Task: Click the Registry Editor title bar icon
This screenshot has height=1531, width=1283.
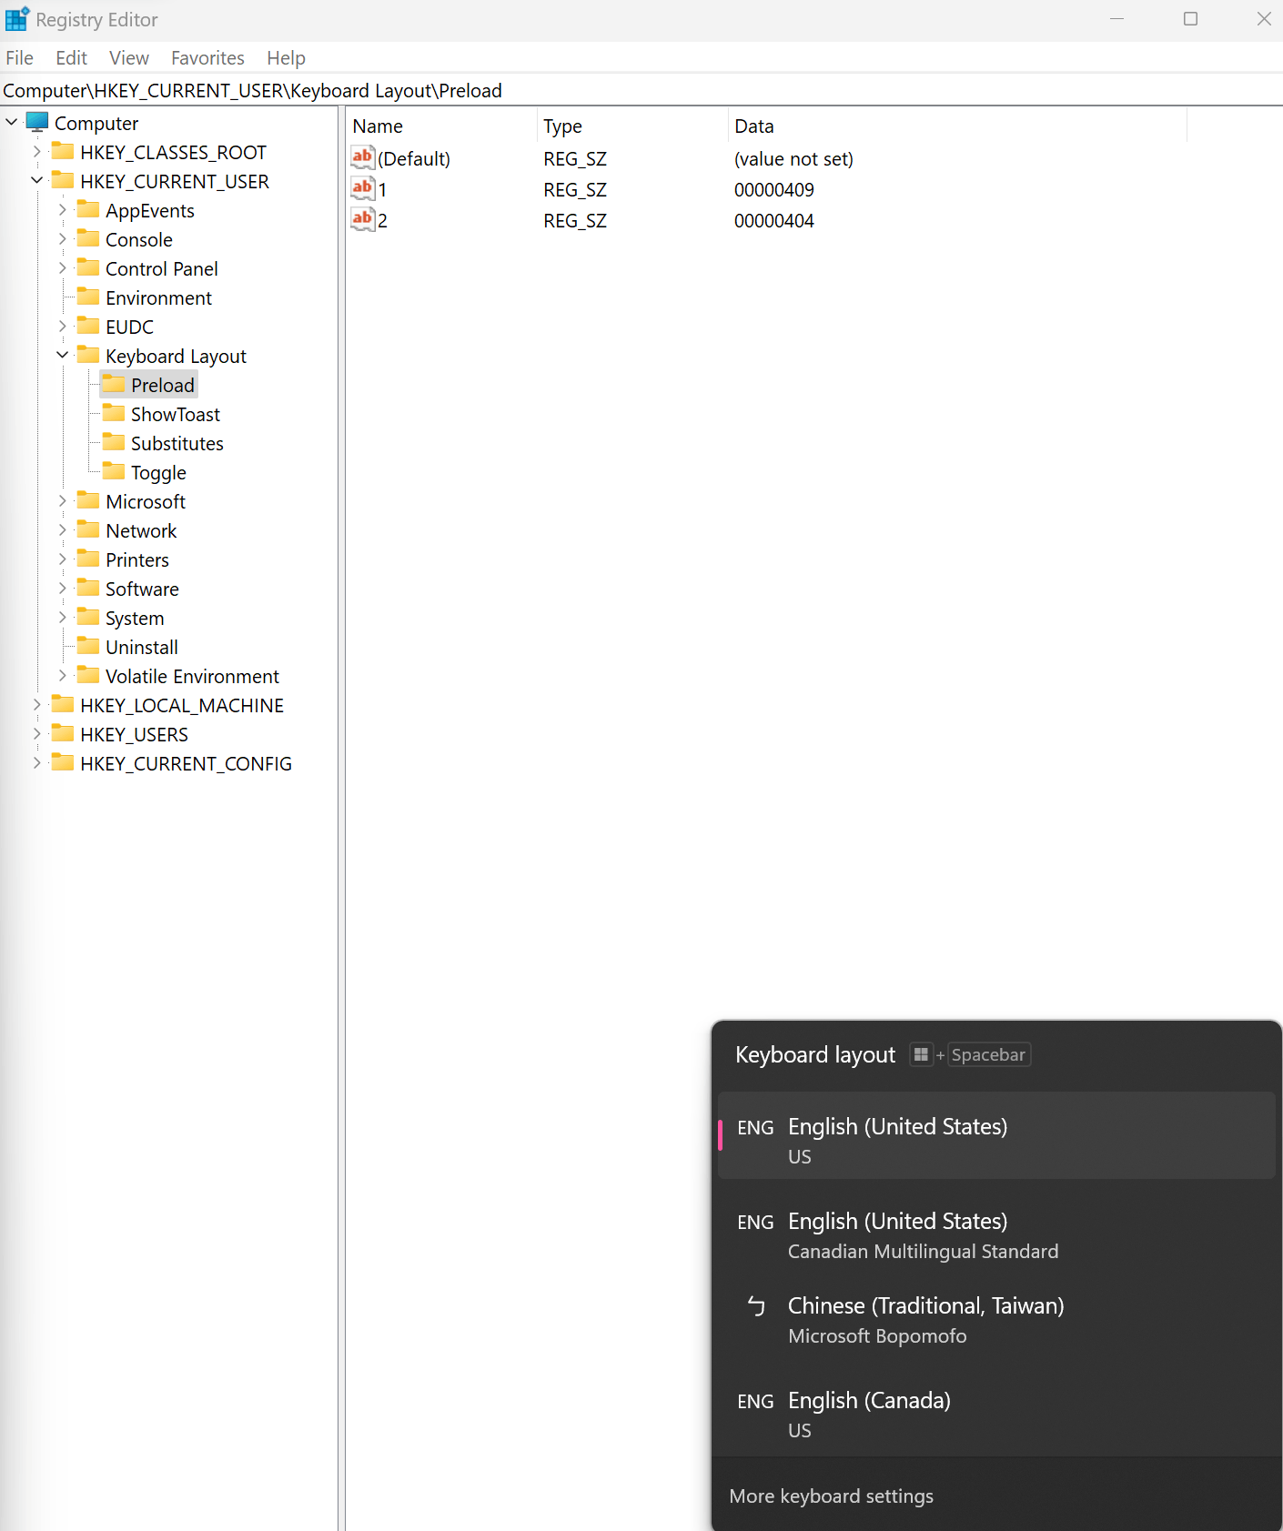Action: pyautogui.click(x=17, y=19)
